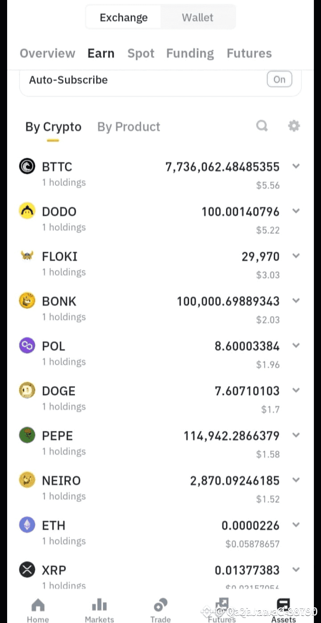321x623 pixels.
Task: Tap the ETH coin icon
Action: (27, 525)
